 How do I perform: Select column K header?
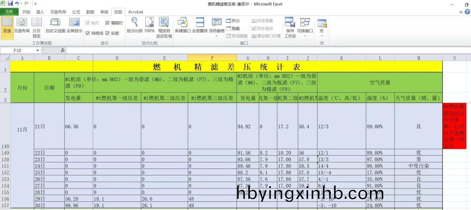pyautogui.click(x=341, y=58)
